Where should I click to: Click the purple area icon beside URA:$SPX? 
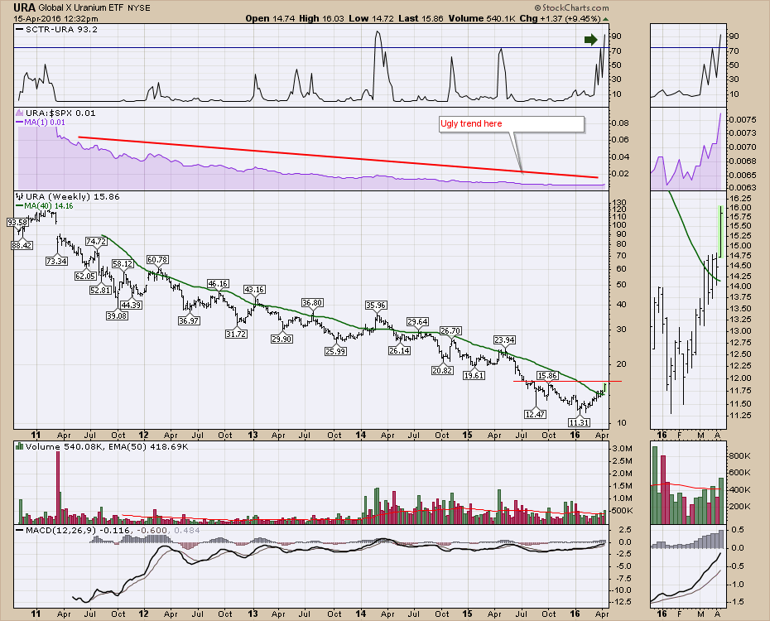click(20, 113)
